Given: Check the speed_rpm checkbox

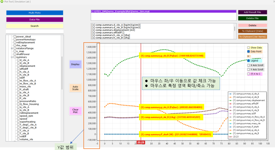Looking at the screenshot, I should point(18,116).
